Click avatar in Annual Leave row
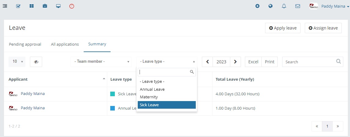The width and height of the screenshot is (350, 137). point(13,108)
